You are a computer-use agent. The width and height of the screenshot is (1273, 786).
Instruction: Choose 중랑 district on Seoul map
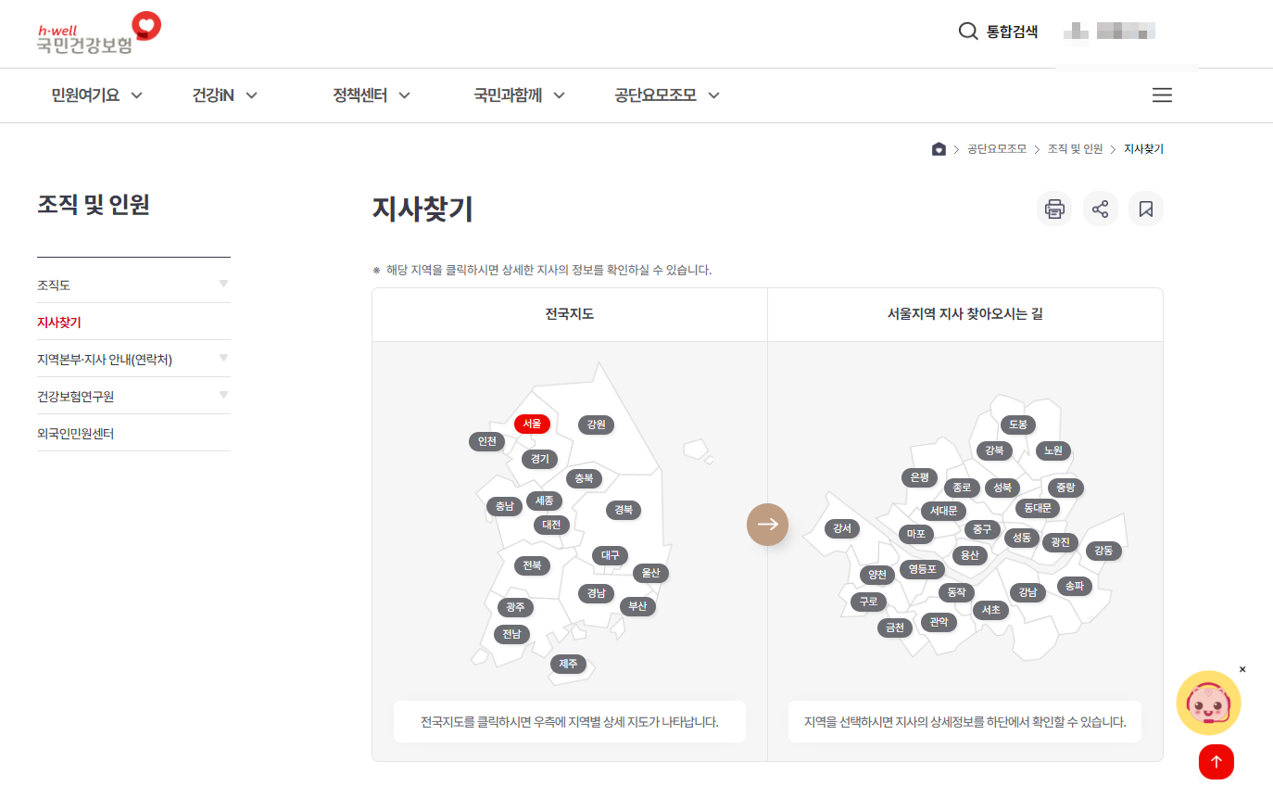click(1065, 488)
